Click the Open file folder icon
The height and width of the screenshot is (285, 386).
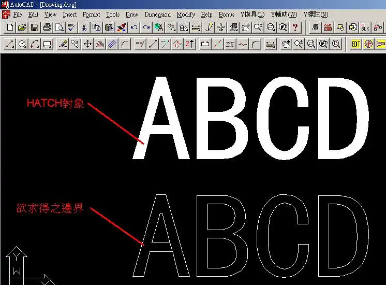tap(22, 27)
